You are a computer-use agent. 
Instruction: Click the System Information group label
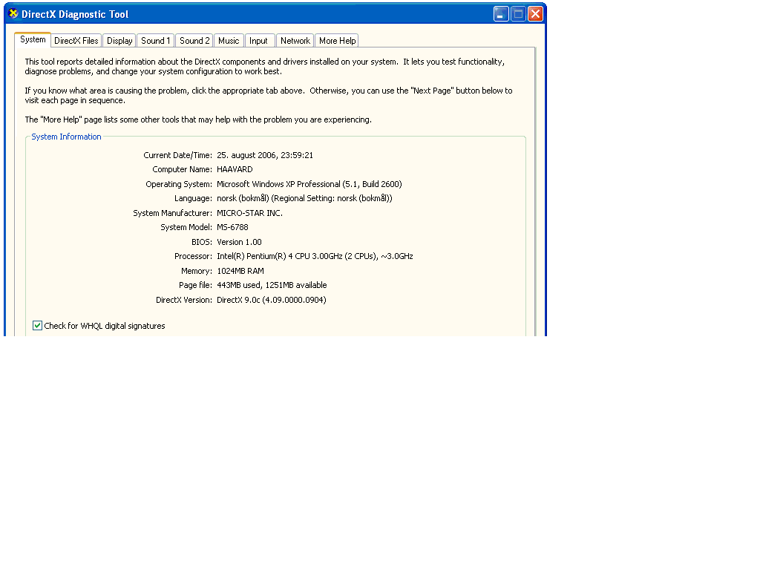pyautogui.click(x=66, y=137)
